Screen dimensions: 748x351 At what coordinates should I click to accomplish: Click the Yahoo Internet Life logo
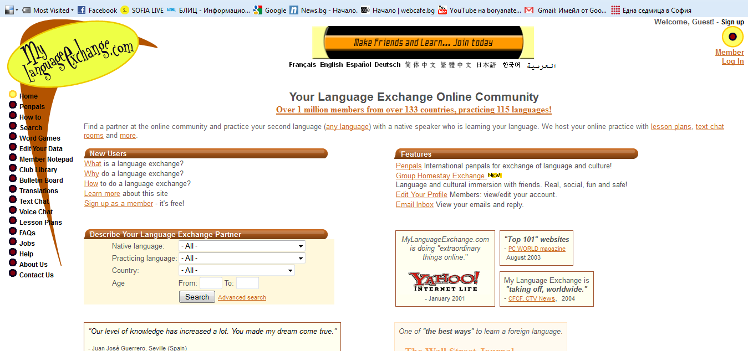click(x=444, y=281)
